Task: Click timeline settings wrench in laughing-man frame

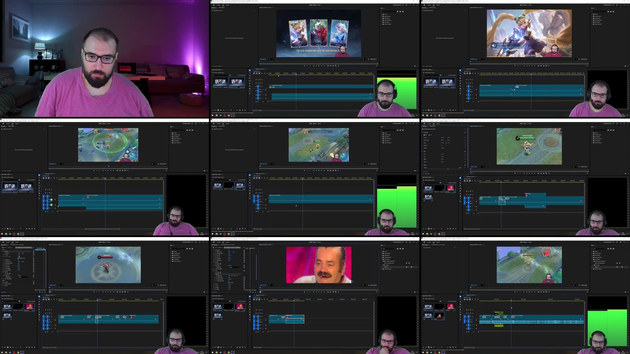Action: [x=265, y=299]
